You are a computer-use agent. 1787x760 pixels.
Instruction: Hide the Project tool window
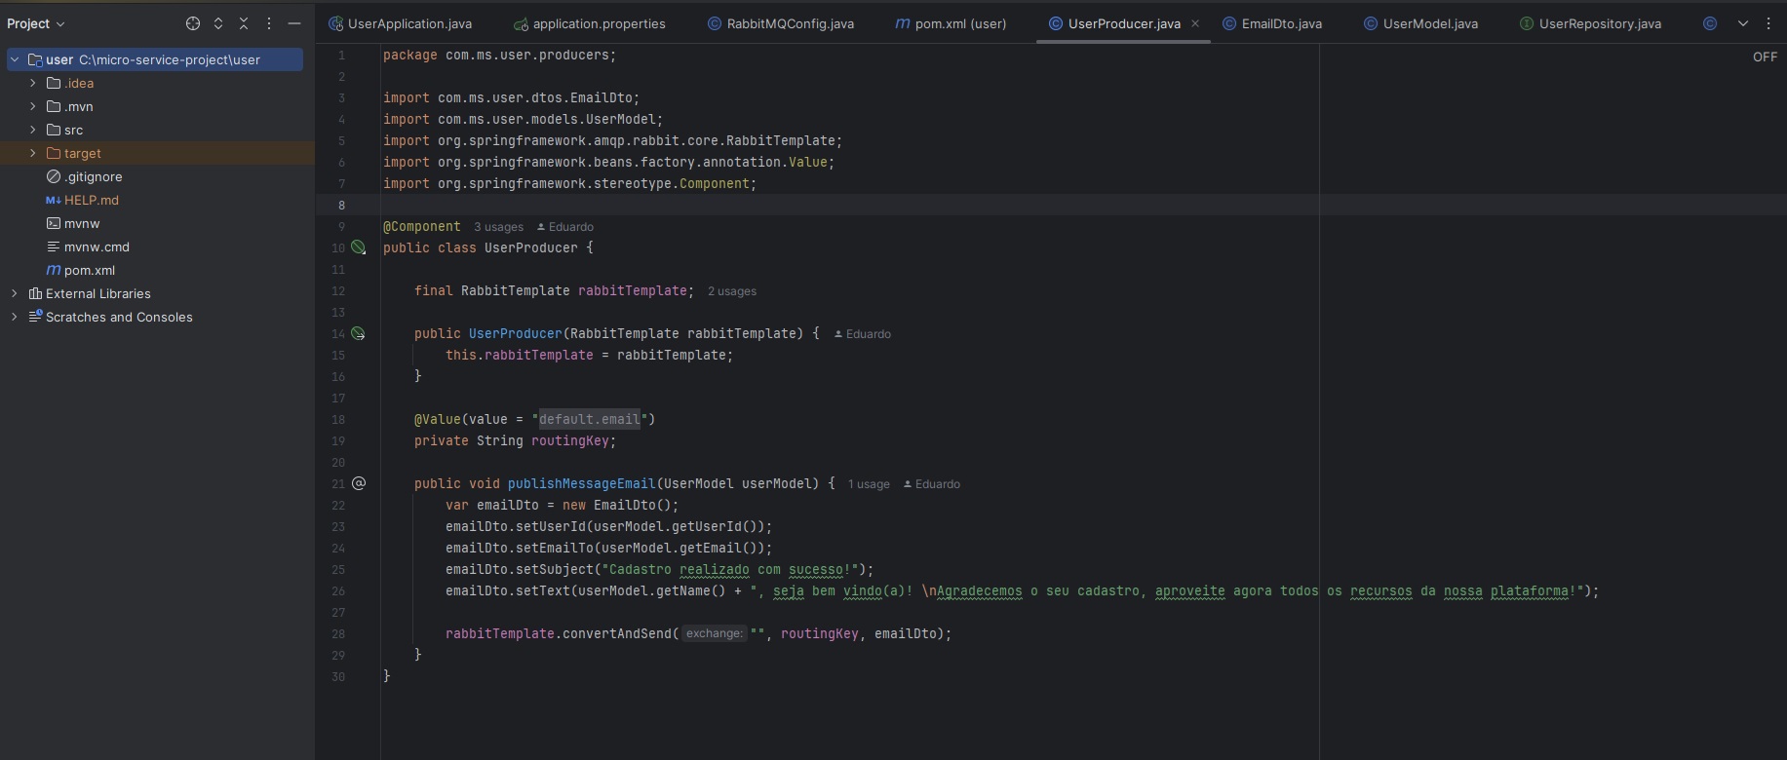[294, 23]
